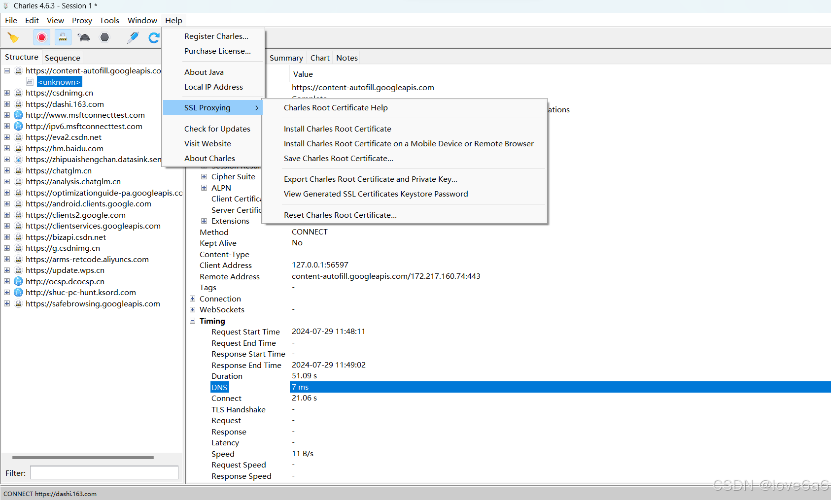Open the Window menu
831x500 pixels.
point(142,20)
